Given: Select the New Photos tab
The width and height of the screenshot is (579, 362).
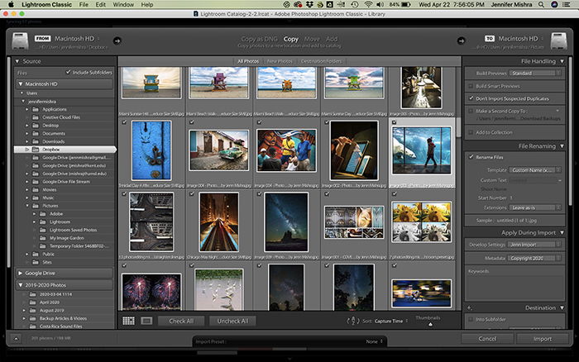Looking at the screenshot, I should pyautogui.click(x=280, y=61).
